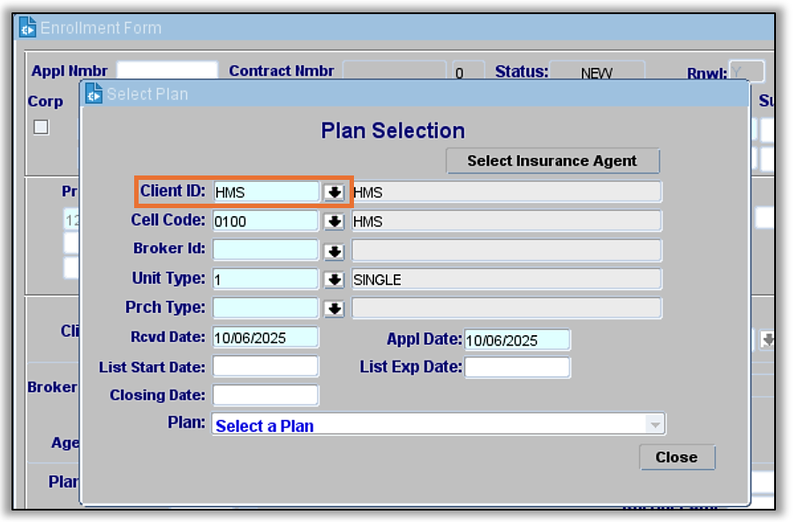The width and height of the screenshot is (798, 522).
Task: Select the Closing Date field
Action: 265,395
